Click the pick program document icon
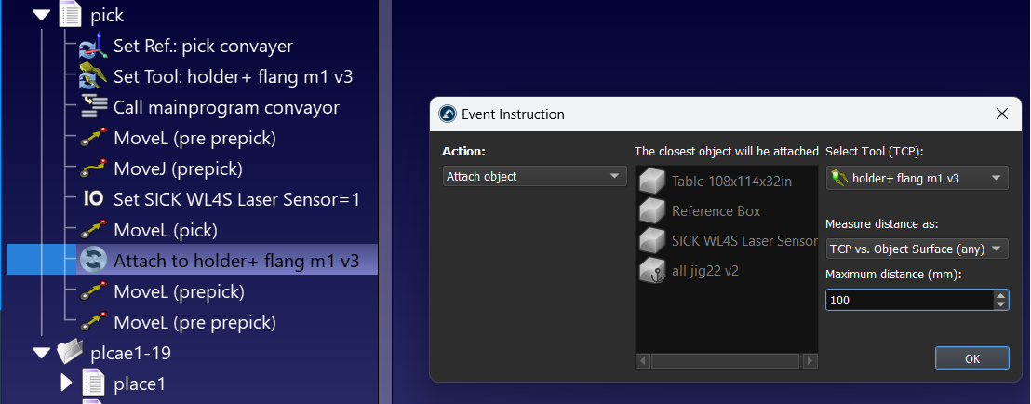This screenshot has width=1031, height=404. coord(71,15)
